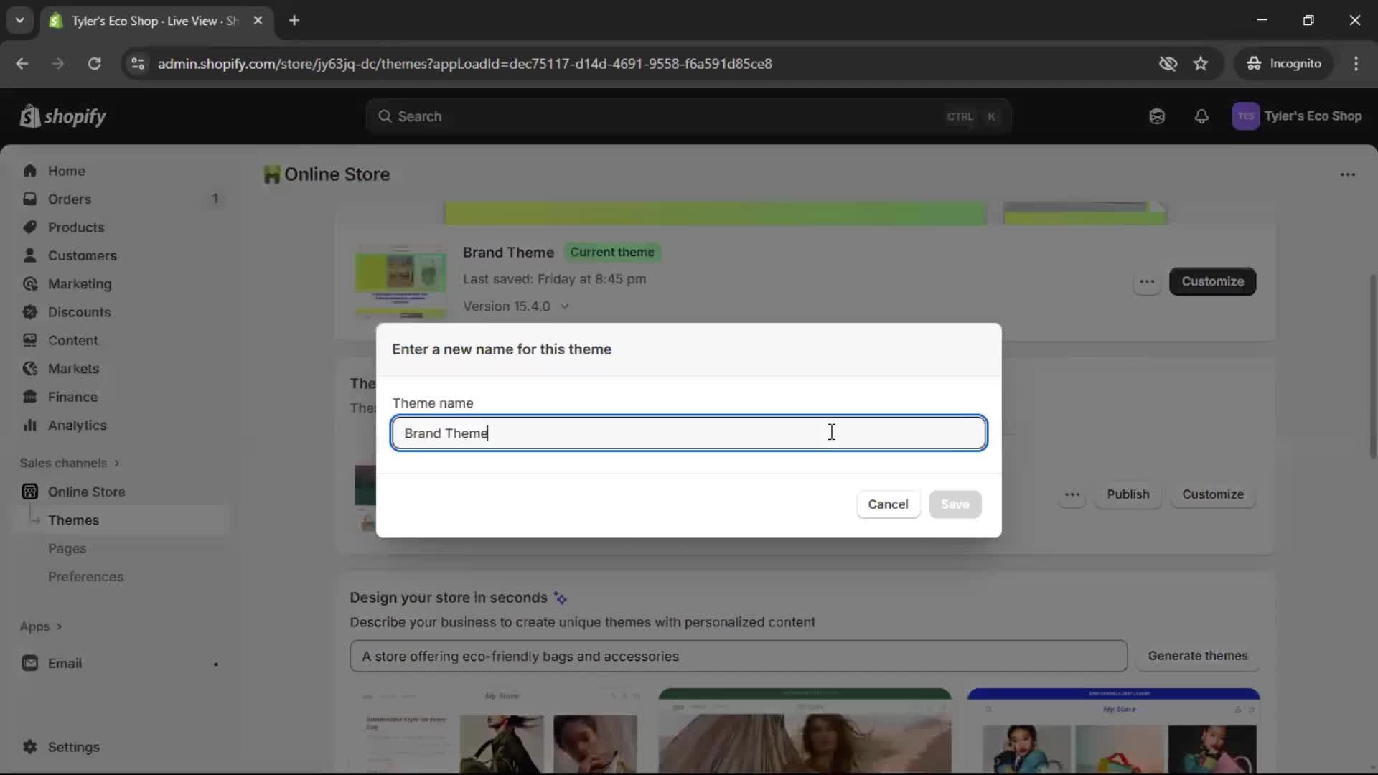Open Settings from the sidebar
Image resolution: width=1378 pixels, height=775 pixels.
pyautogui.click(x=72, y=747)
